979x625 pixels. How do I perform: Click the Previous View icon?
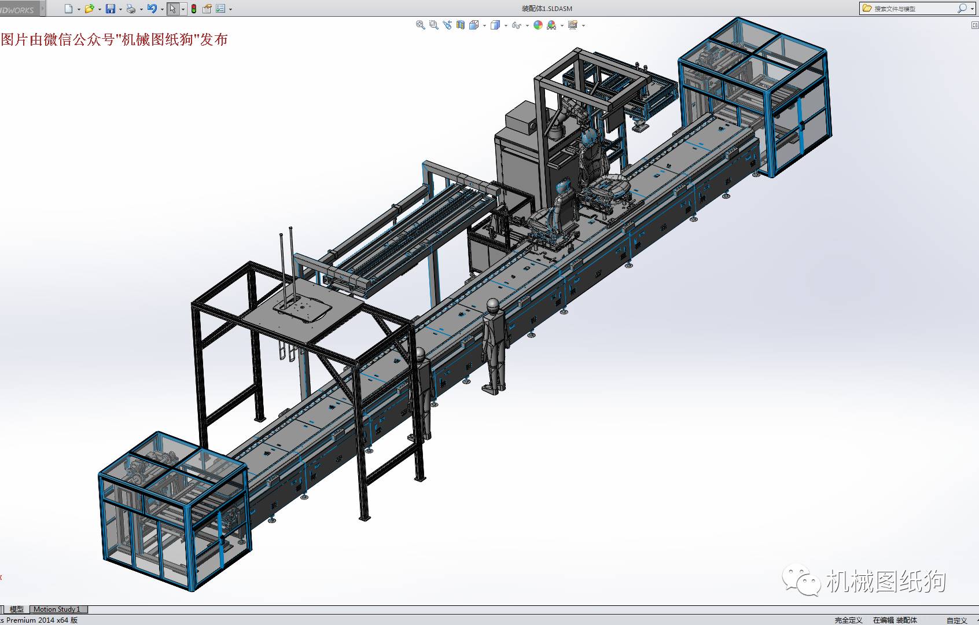[447, 25]
